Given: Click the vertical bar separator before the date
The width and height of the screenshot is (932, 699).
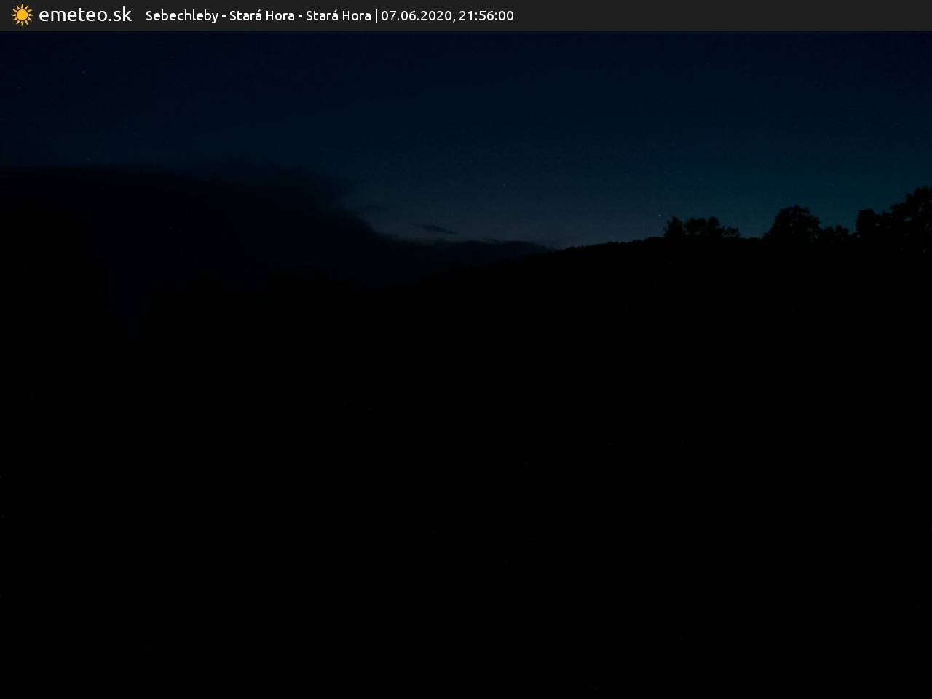Looking at the screenshot, I should [x=376, y=15].
